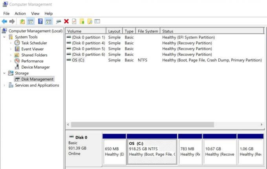Select the 783 MB recovery partition block
Image resolution: width=267 pixels, height=169 pixels.
coord(190,149)
